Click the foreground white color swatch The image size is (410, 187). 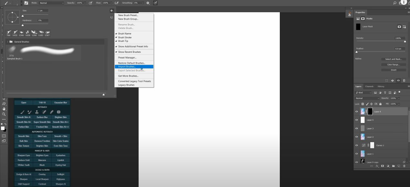tap(3, 128)
